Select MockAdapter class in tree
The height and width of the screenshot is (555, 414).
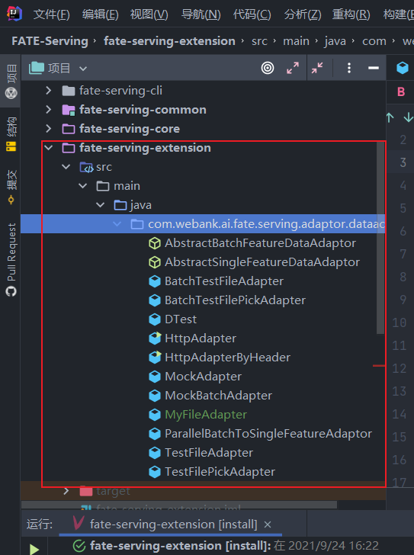(x=203, y=377)
